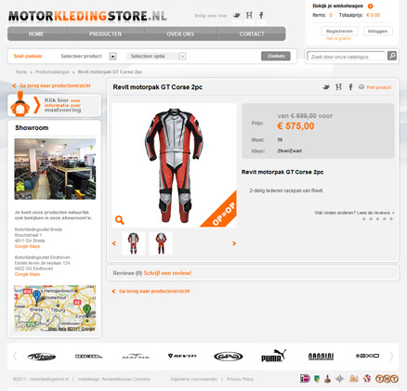This screenshot has height=391, width=407.
Task: Select first motorpak thumbnail
Action: (133, 243)
